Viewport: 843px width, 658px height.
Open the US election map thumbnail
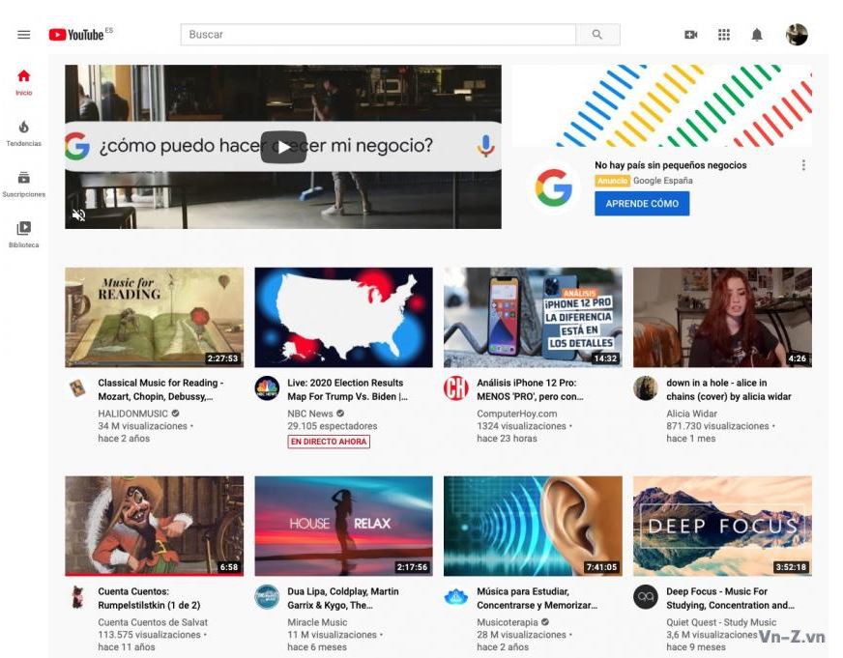(x=343, y=318)
